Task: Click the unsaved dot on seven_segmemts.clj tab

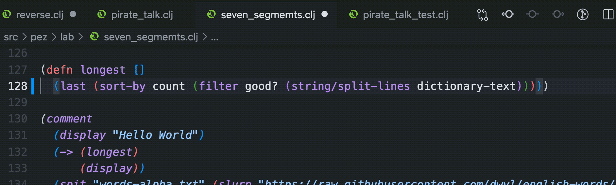Action: click(324, 14)
